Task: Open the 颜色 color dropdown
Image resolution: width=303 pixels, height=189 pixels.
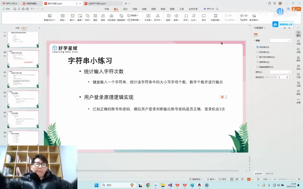Action: click(x=281, y=72)
